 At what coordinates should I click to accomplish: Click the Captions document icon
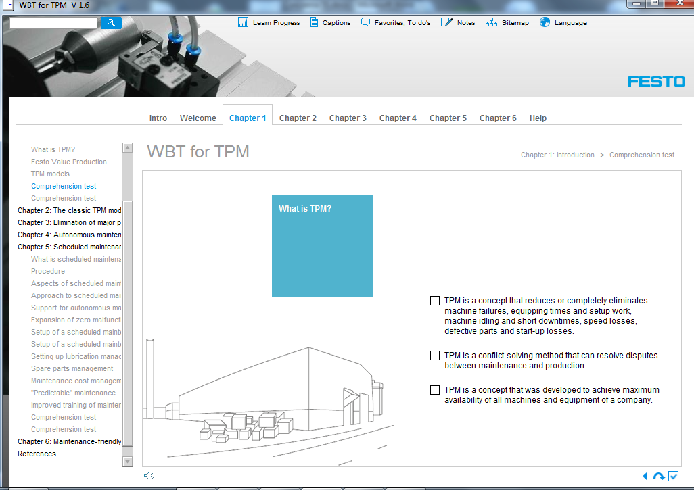coord(314,22)
